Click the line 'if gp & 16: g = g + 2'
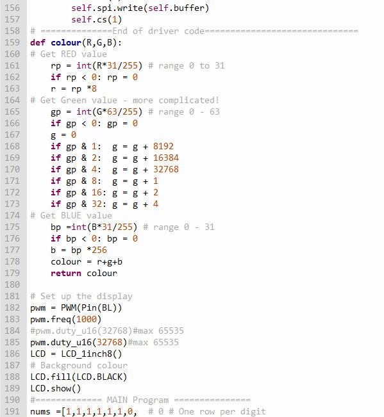This screenshot has height=417, width=384. point(104,193)
